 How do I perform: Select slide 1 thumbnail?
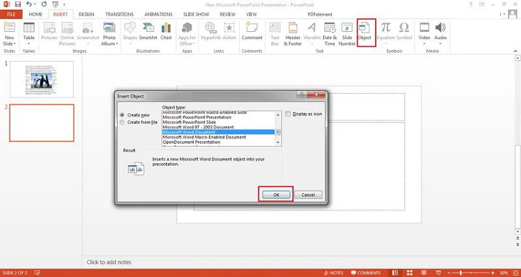click(x=42, y=79)
